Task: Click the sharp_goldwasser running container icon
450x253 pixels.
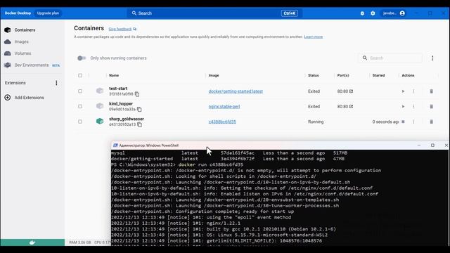Action: click(100, 122)
